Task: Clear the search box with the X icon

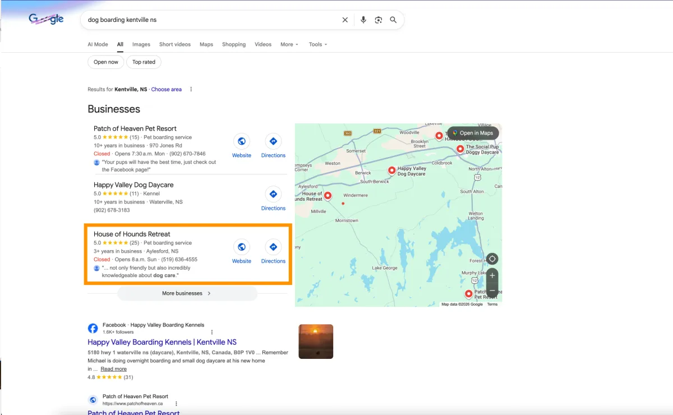Action: coord(345,20)
